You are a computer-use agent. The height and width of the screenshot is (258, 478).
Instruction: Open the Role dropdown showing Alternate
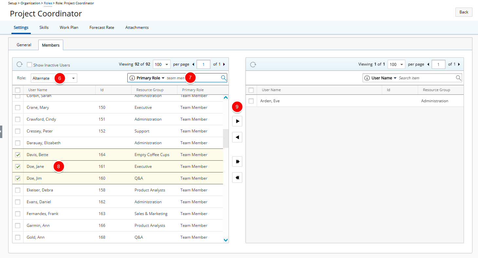click(54, 78)
